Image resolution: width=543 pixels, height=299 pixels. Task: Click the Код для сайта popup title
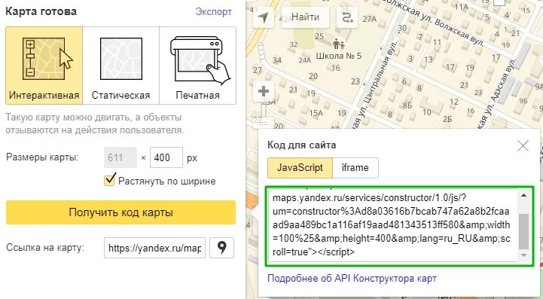(x=302, y=145)
